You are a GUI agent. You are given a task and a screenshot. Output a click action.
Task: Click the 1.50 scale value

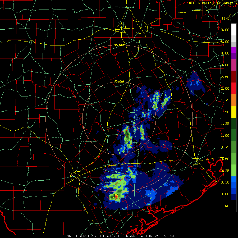tap(225, 112)
